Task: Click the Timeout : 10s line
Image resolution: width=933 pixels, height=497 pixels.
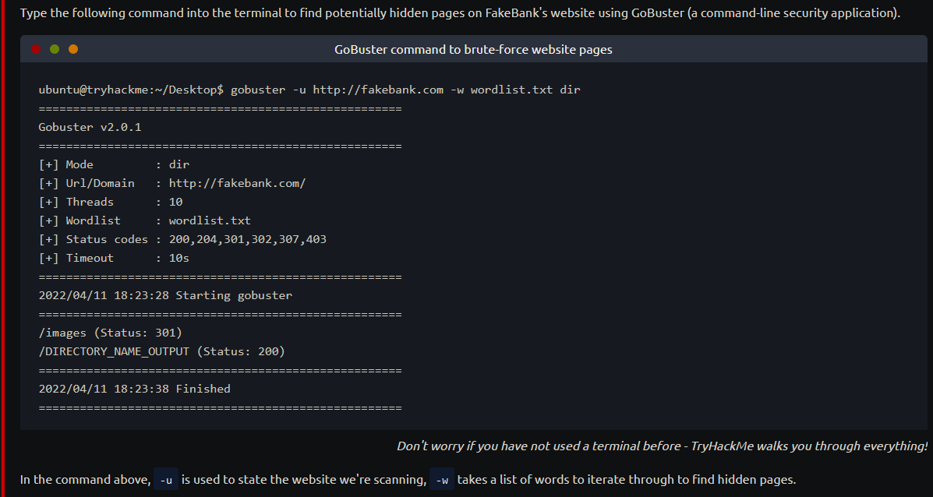Action: tap(115, 258)
